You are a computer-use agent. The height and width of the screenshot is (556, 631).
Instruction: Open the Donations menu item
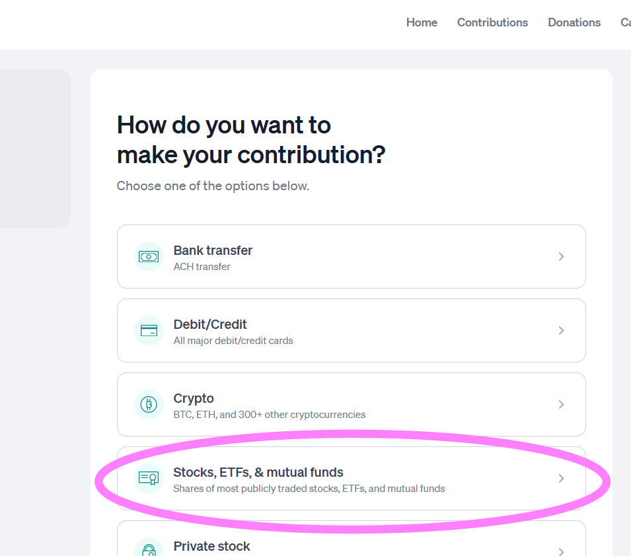pos(574,22)
